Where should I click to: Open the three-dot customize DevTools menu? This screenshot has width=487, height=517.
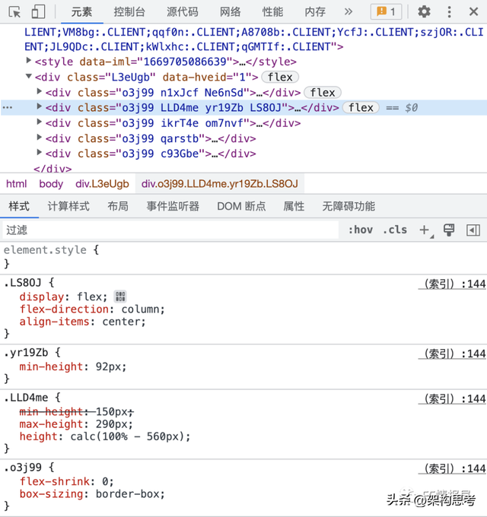[449, 12]
